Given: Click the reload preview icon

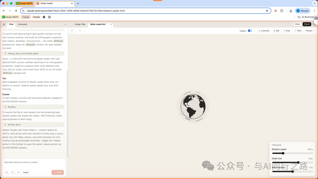Looking at the screenshot, I should click(x=72, y=31).
